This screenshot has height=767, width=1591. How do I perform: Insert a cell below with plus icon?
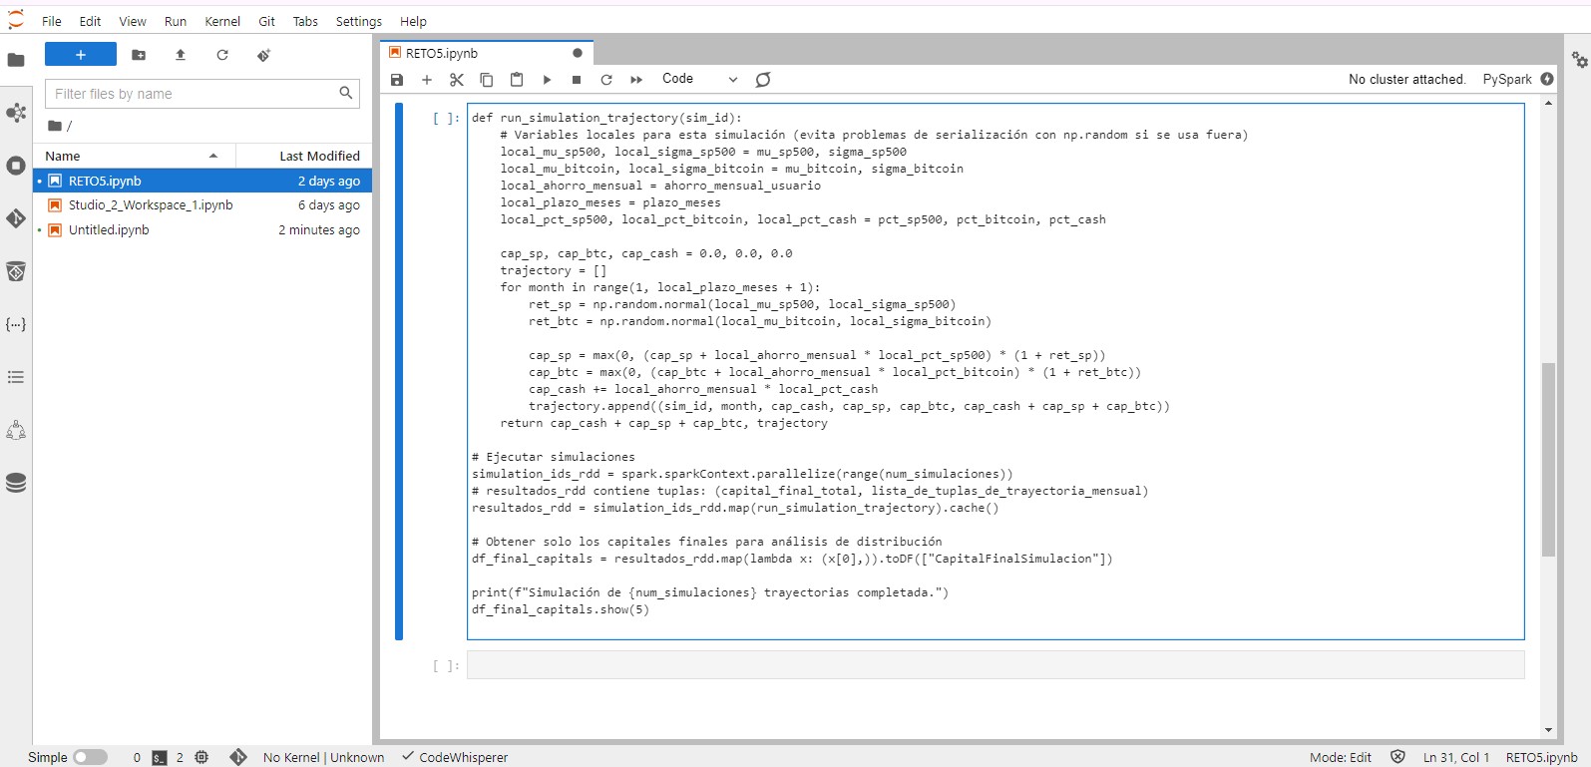[427, 79]
